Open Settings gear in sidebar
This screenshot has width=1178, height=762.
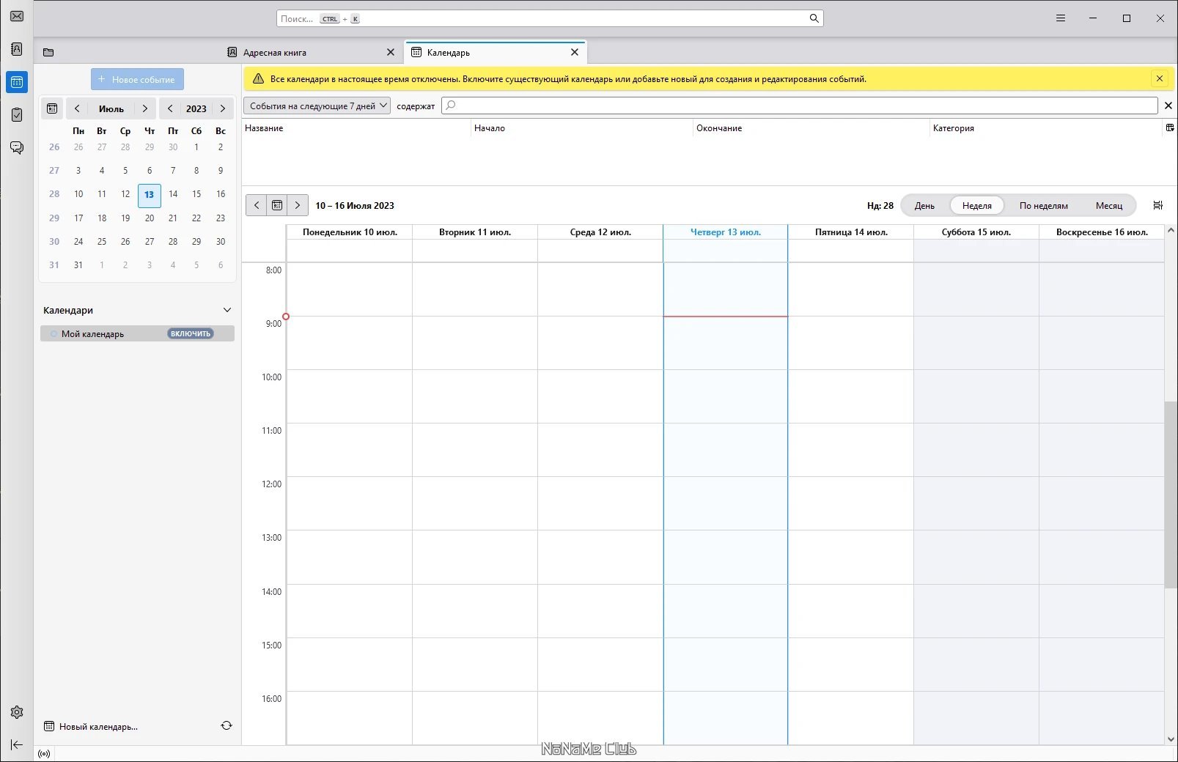17,712
